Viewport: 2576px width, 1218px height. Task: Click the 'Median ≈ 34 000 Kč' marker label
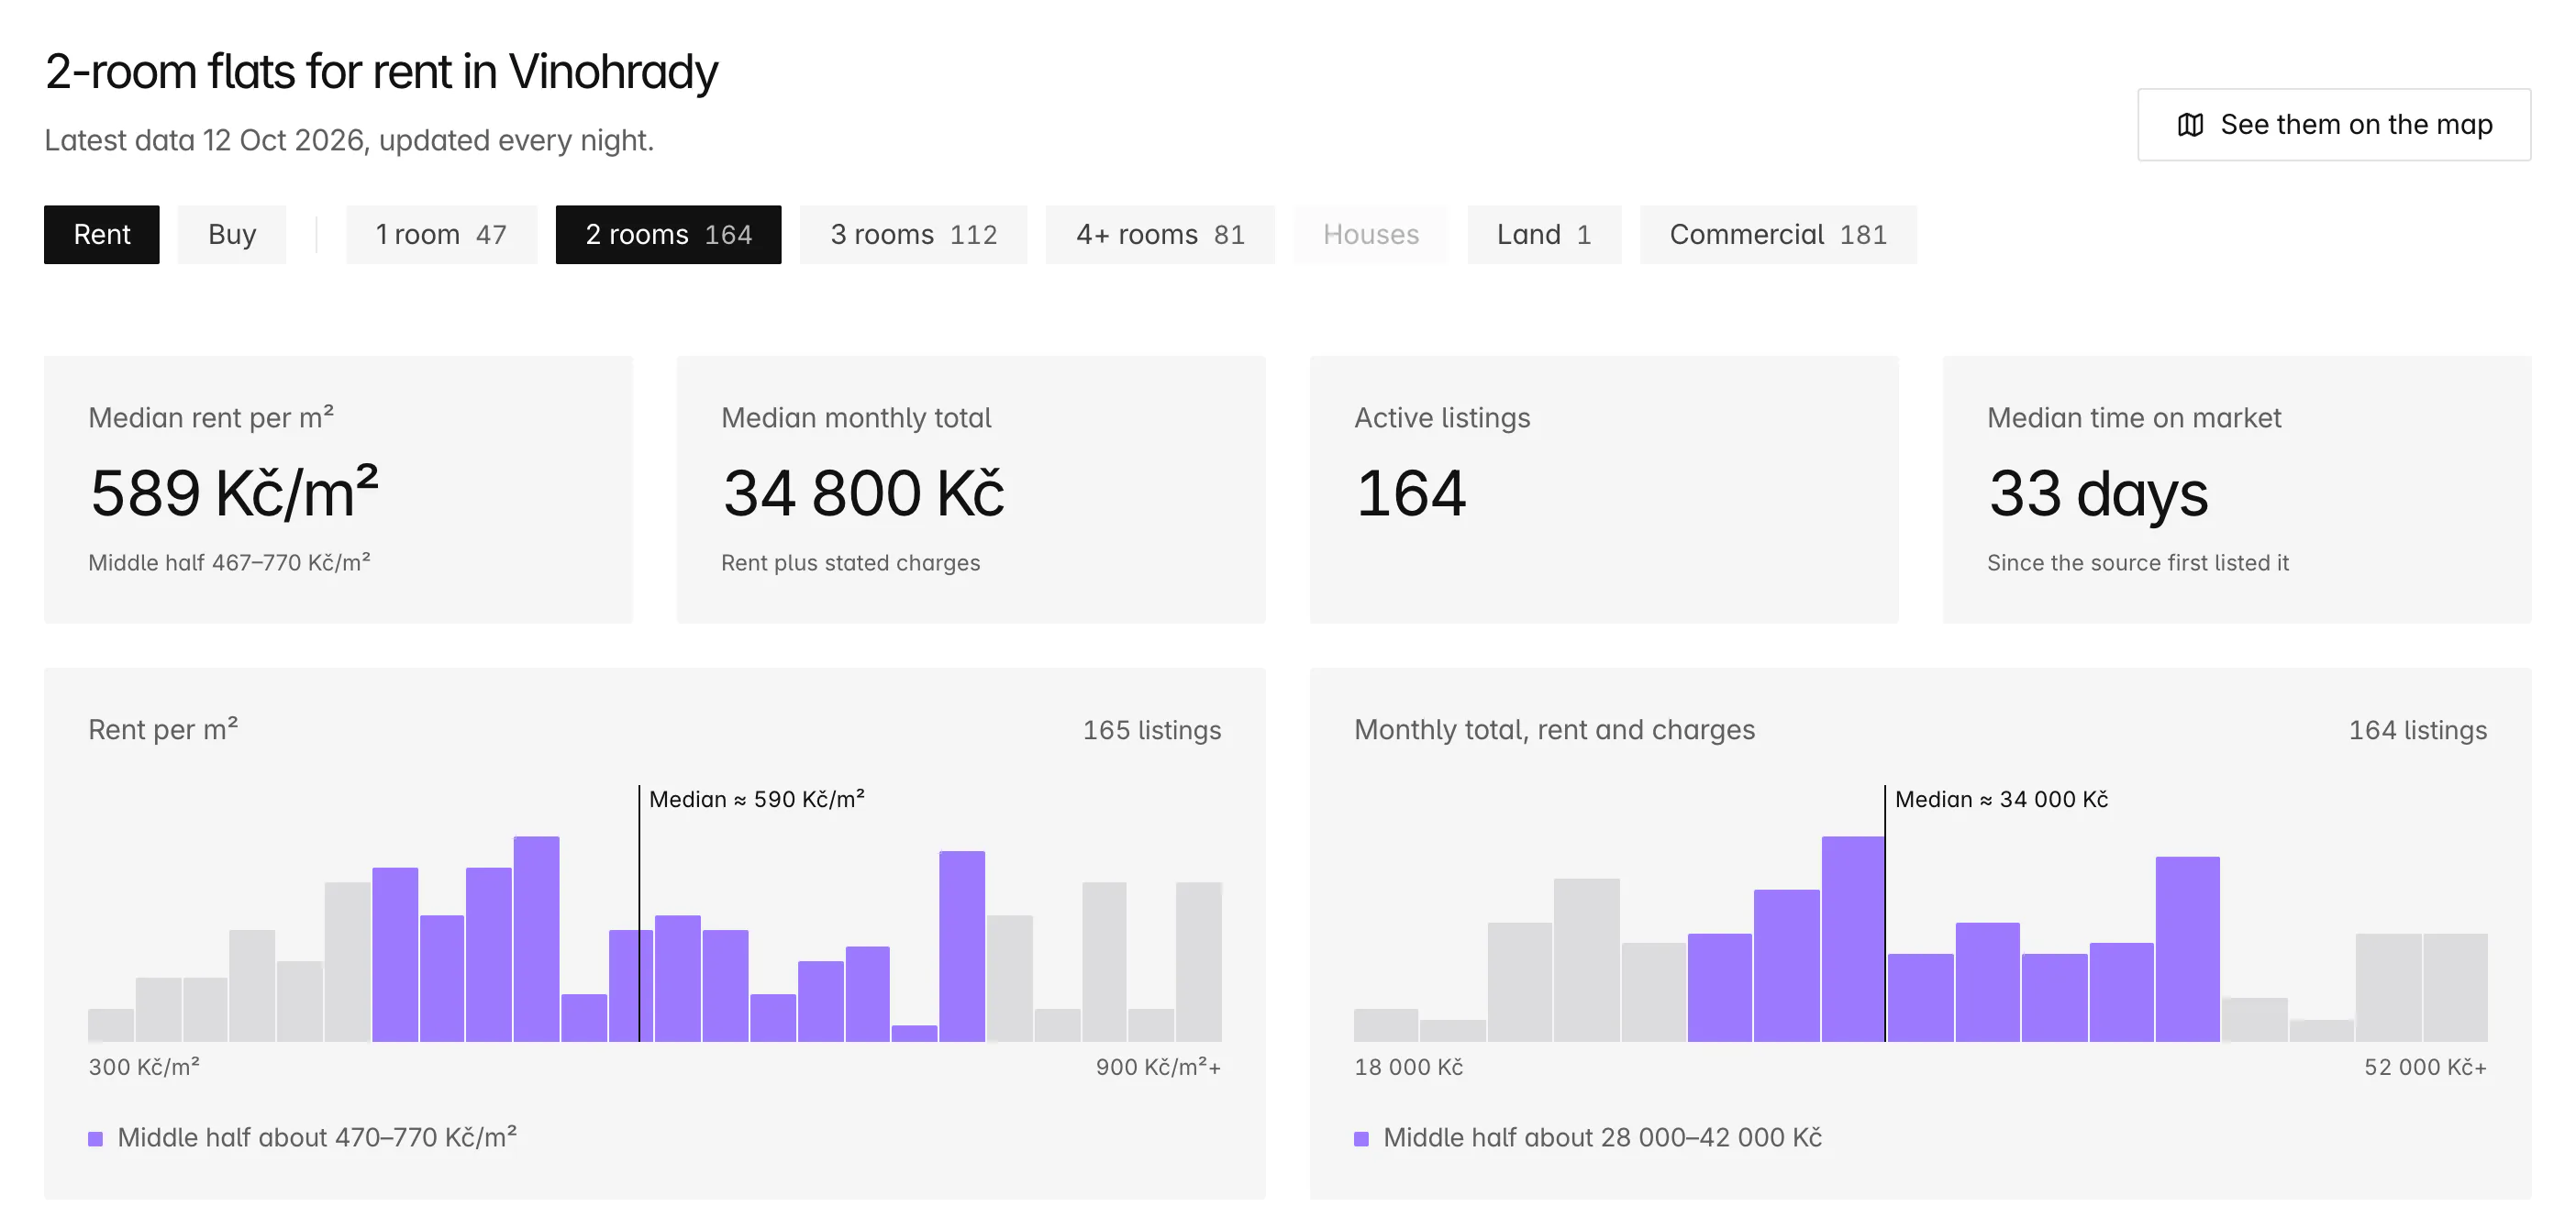point(2001,799)
